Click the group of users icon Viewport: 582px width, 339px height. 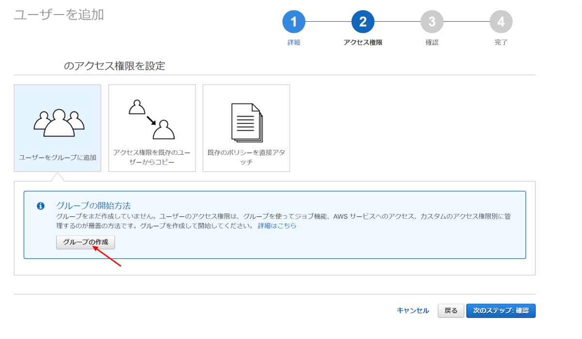click(x=59, y=123)
